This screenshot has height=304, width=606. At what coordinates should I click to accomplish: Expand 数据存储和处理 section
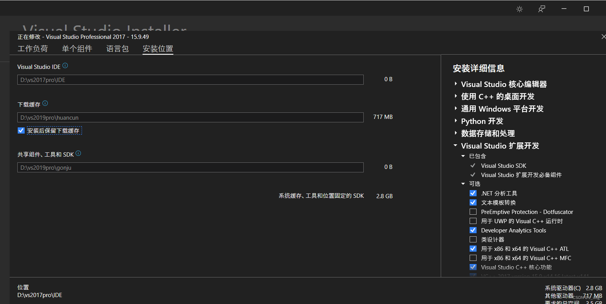click(x=456, y=133)
